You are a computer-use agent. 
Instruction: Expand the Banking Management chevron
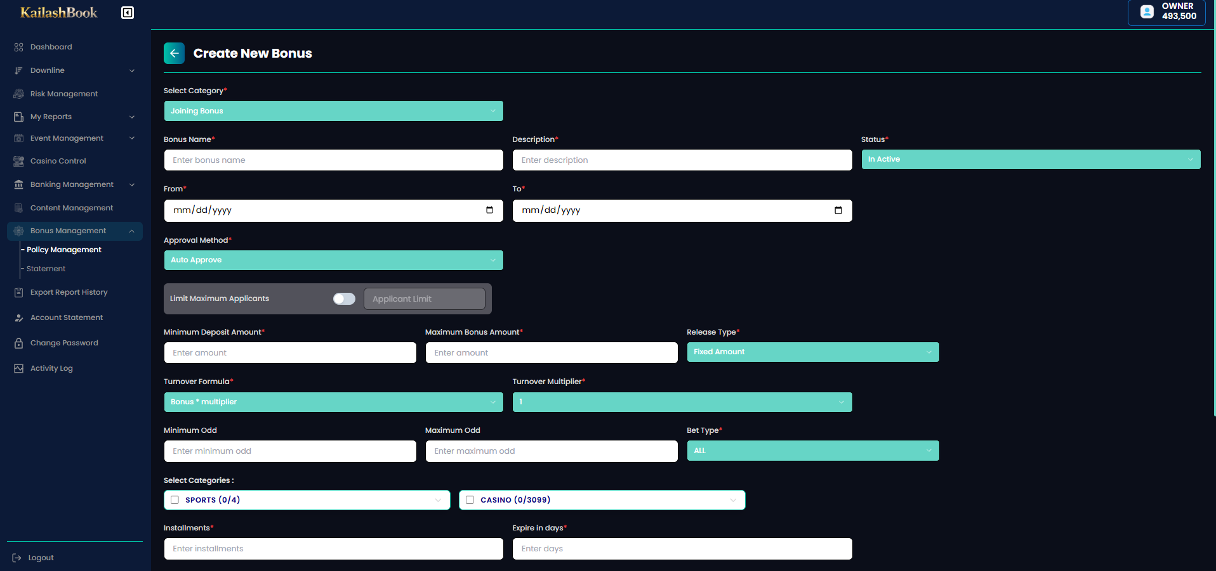click(x=132, y=184)
